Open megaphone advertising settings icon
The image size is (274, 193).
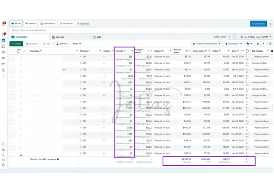[3, 58]
